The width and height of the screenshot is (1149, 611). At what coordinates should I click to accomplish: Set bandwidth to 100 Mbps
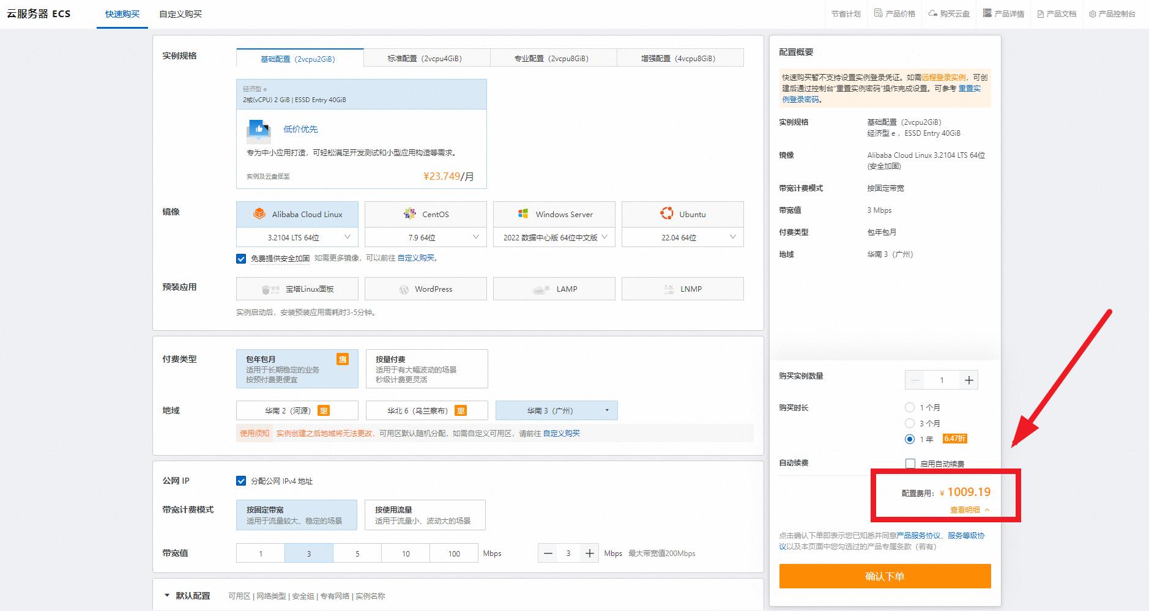(x=454, y=554)
